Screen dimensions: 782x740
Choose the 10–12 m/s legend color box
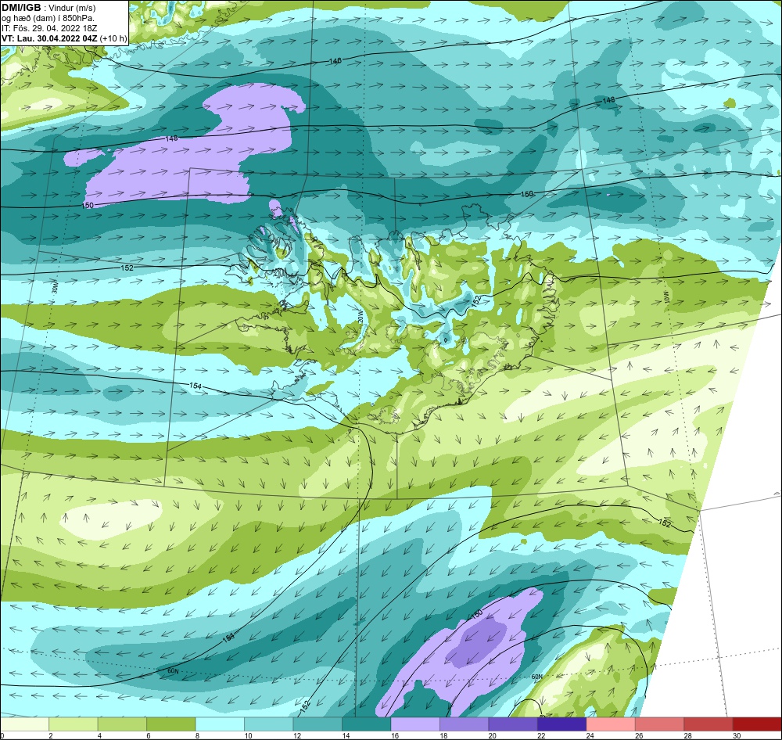click(x=269, y=724)
